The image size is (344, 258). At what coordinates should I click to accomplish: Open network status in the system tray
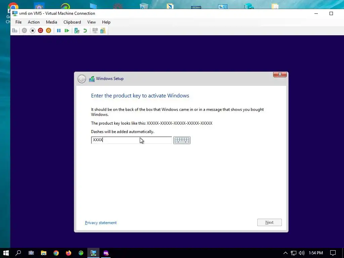click(x=294, y=253)
